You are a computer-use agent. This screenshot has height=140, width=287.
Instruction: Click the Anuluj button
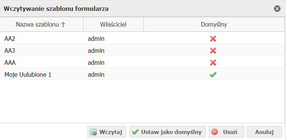coord(264,132)
